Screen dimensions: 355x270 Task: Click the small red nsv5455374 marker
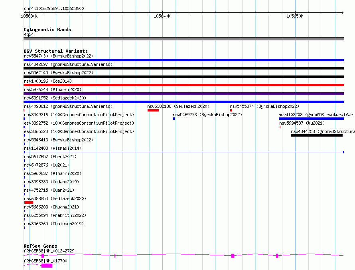pyautogui.click(x=231, y=110)
